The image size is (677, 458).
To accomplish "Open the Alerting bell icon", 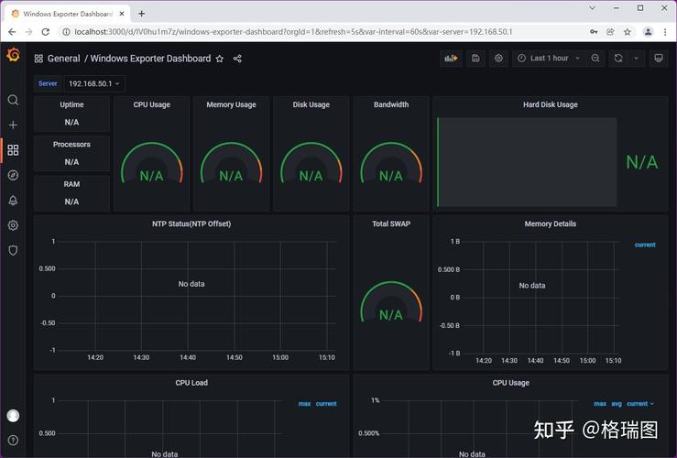I will (x=13, y=201).
